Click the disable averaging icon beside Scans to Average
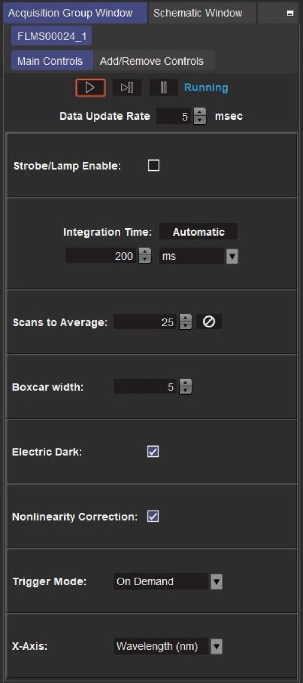This screenshot has width=303, height=683. [209, 322]
